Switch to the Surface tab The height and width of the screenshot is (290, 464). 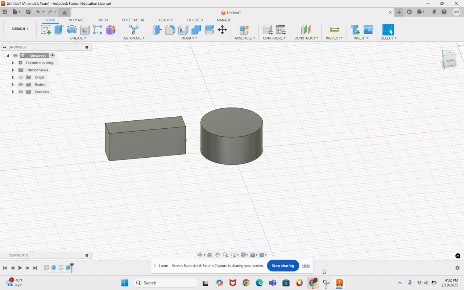point(76,20)
